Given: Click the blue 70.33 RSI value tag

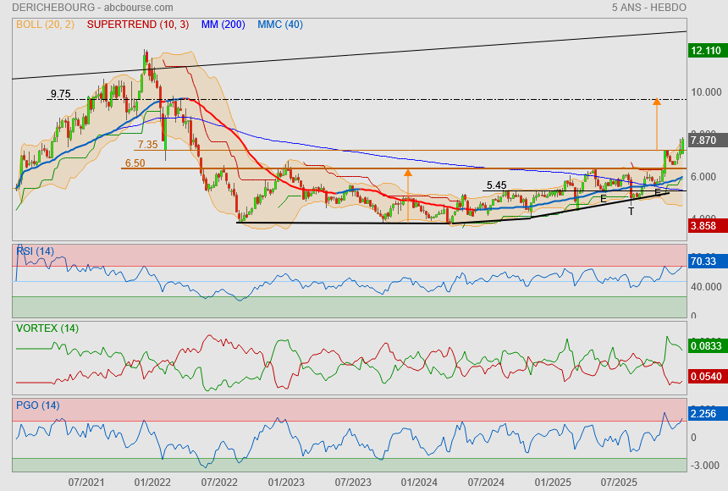Looking at the screenshot, I should point(704,262).
